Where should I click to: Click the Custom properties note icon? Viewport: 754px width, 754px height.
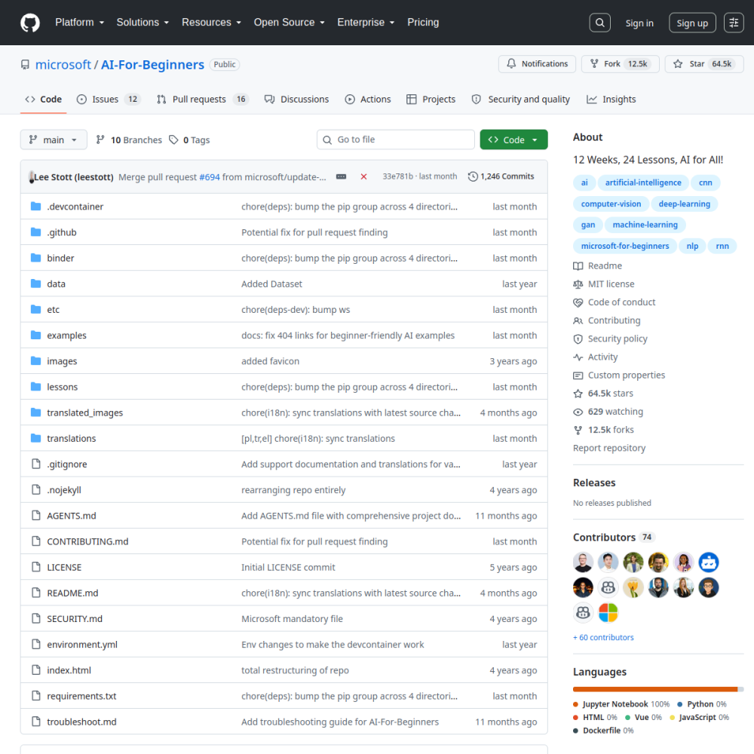(x=578, y=375)
